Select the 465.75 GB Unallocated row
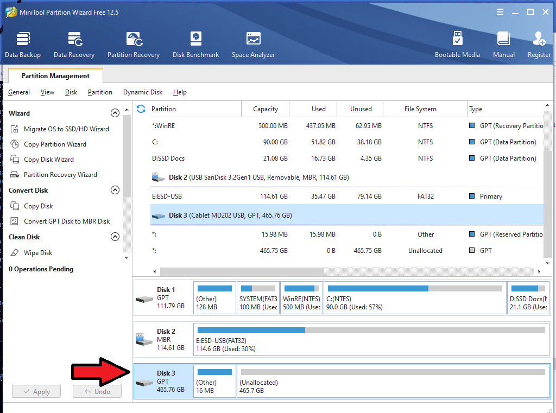The width and height of the screenshot is (556, 413). 347,251
